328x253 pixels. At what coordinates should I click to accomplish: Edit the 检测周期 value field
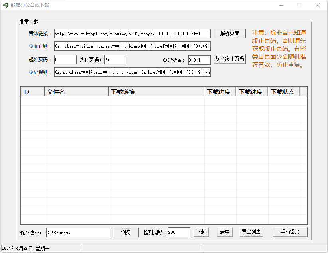coord(179,233)
